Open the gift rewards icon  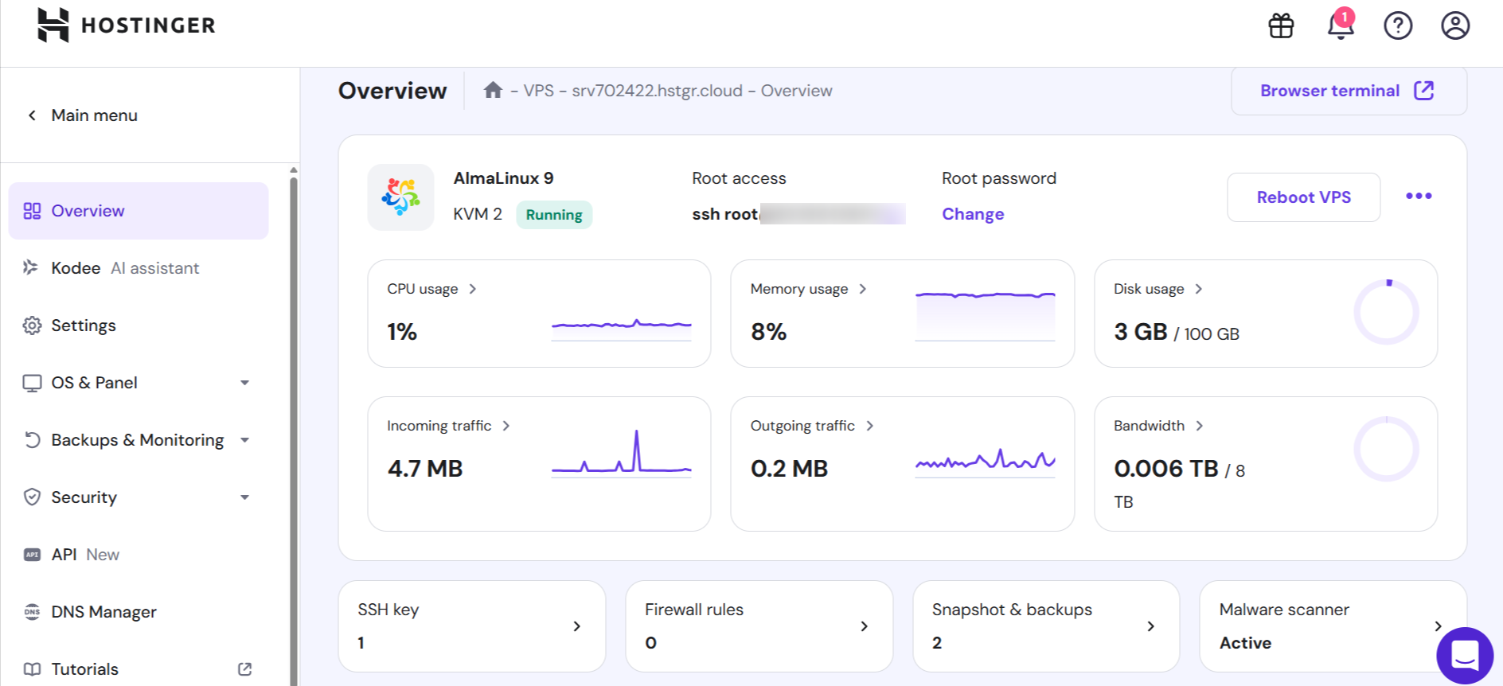click(x=1281, y=25)
